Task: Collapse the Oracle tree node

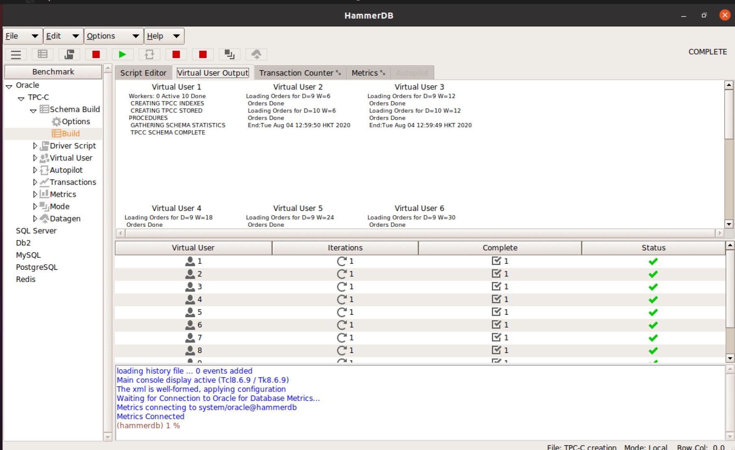Action: click(x=9, y=86)
